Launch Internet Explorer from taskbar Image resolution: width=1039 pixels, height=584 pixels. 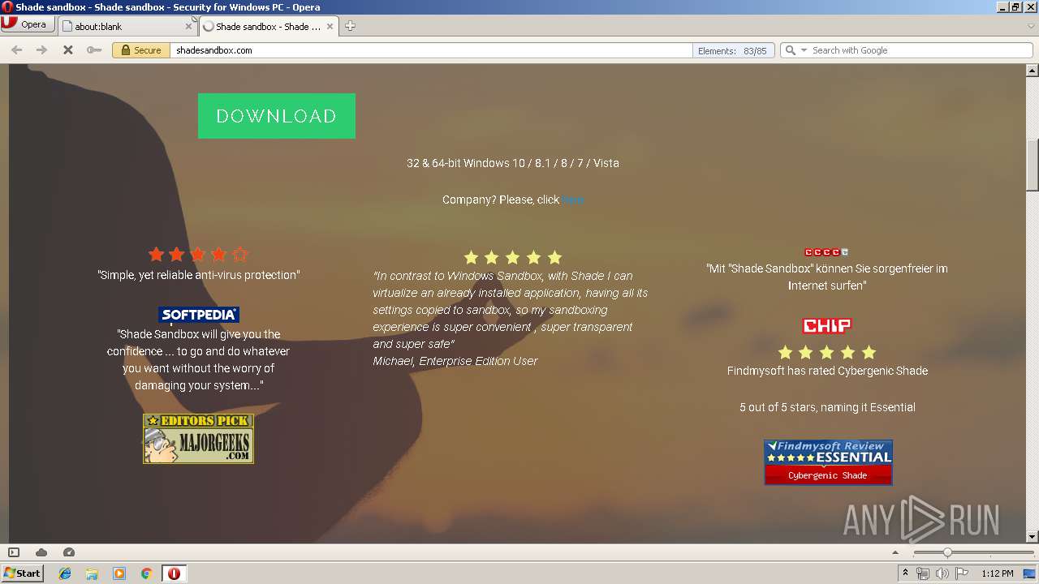click(x=65, y=573)
